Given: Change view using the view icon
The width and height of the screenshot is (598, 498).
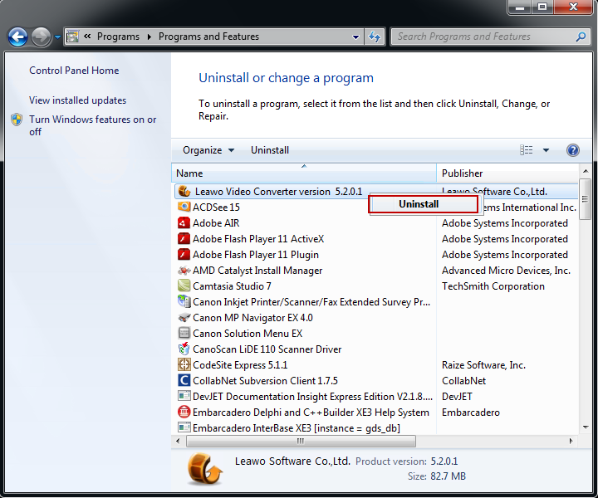Looking at the screenshot, I should click(x=527, y=150).
